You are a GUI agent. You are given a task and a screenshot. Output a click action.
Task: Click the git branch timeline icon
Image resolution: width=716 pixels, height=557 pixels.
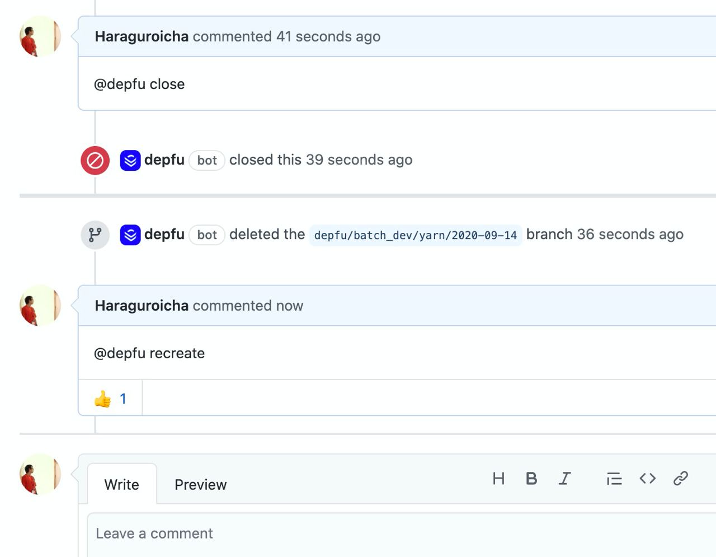(95, 235)
